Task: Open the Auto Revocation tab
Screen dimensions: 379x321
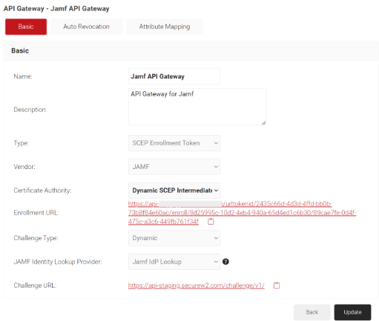Action: 86,27
